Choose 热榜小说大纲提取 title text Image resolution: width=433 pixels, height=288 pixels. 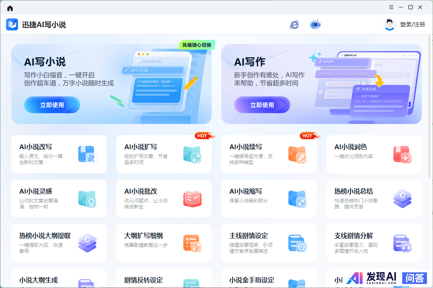(x=45, y=236)
